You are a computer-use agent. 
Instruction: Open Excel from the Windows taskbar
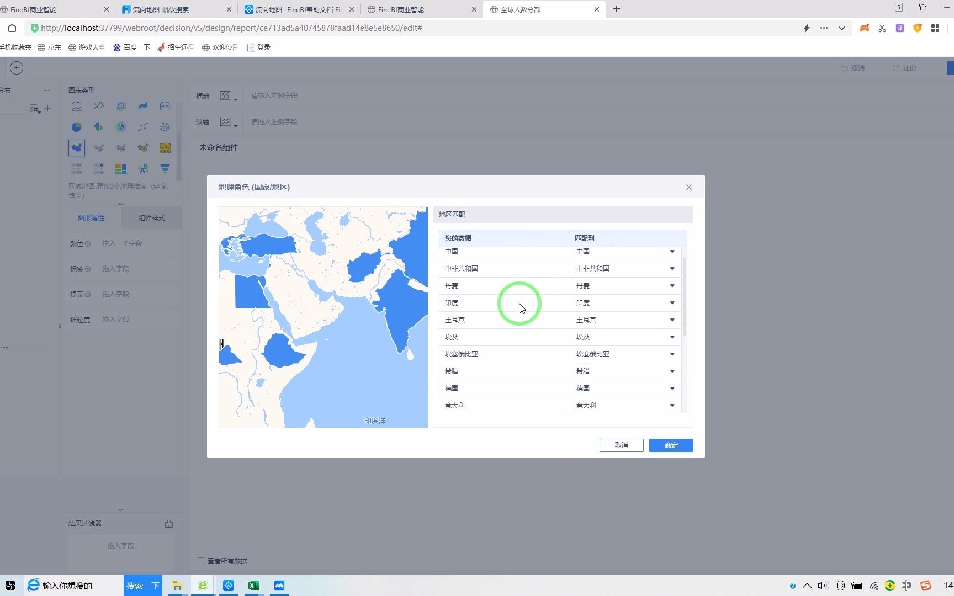254,586
